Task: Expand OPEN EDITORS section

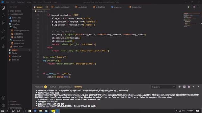Action: click(15, 11)
